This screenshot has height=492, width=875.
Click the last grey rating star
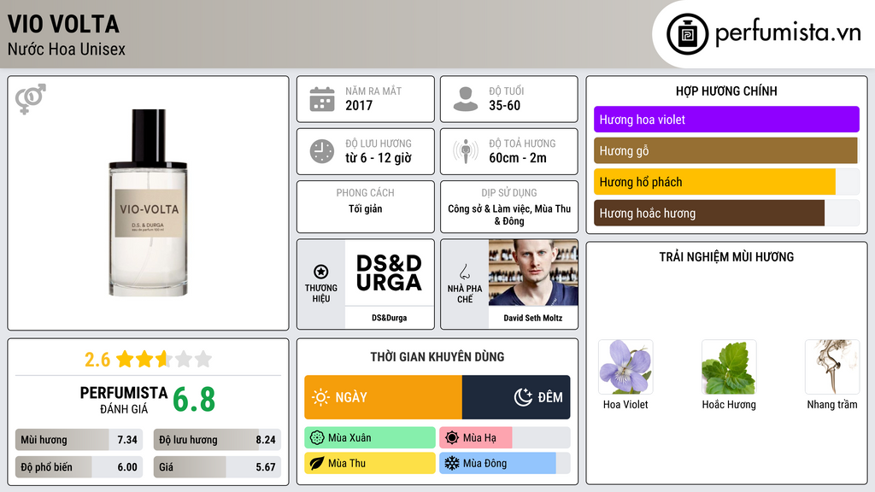click(x=203, y=359)
